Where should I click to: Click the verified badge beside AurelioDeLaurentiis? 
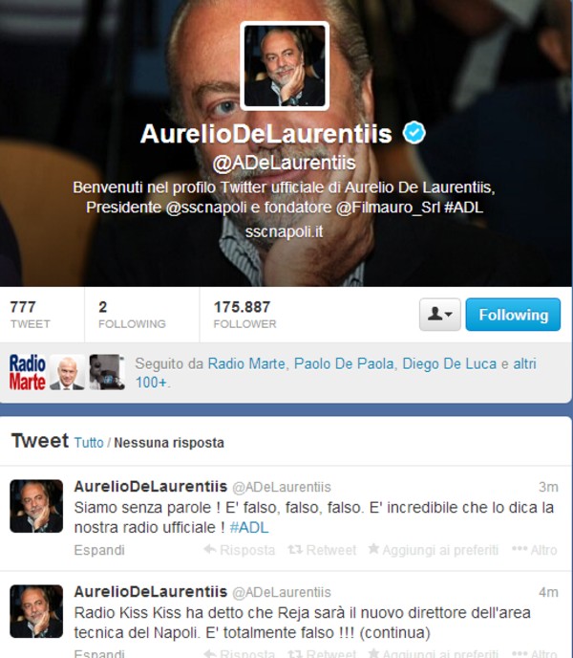(x=414, y=133)
